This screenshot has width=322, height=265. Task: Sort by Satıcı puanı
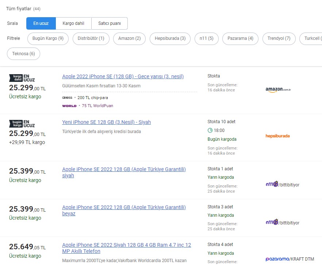coord(110,23)
